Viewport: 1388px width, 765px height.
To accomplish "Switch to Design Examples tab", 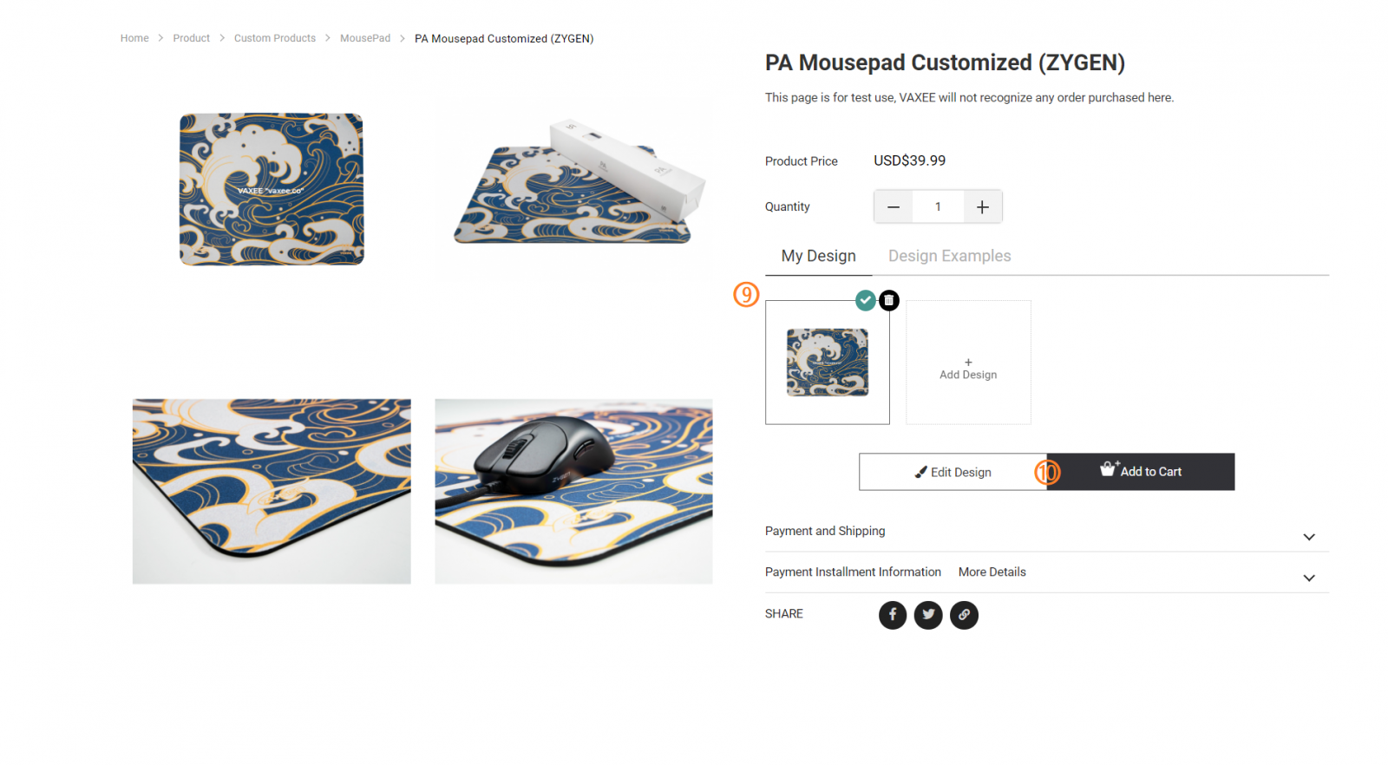I will pos(949,256).
